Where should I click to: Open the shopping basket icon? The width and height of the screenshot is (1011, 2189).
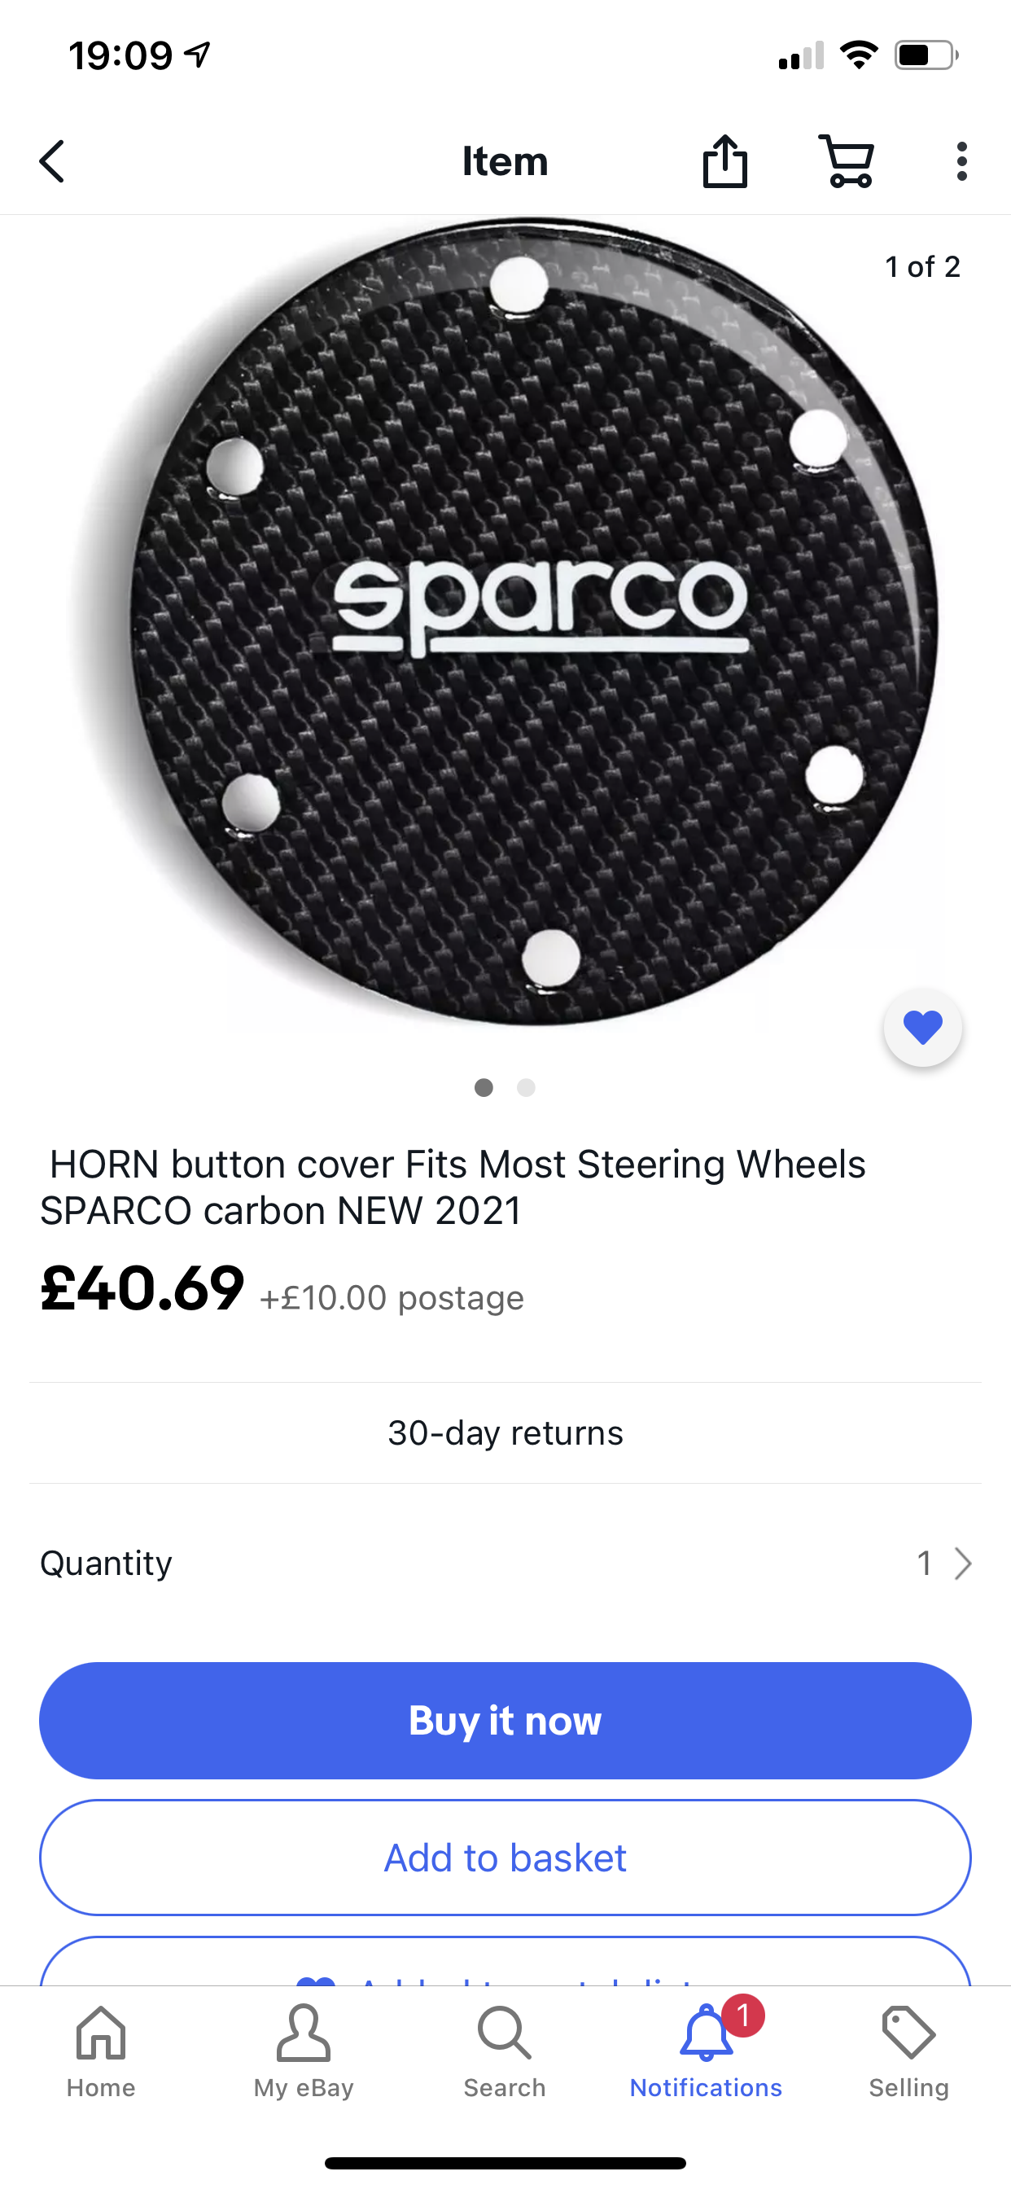(x=847, y=161)
